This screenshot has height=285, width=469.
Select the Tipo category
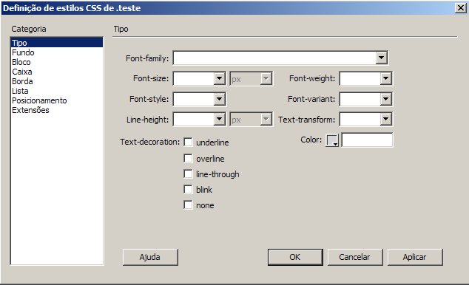pyautogui.click(x=57, y=43)
